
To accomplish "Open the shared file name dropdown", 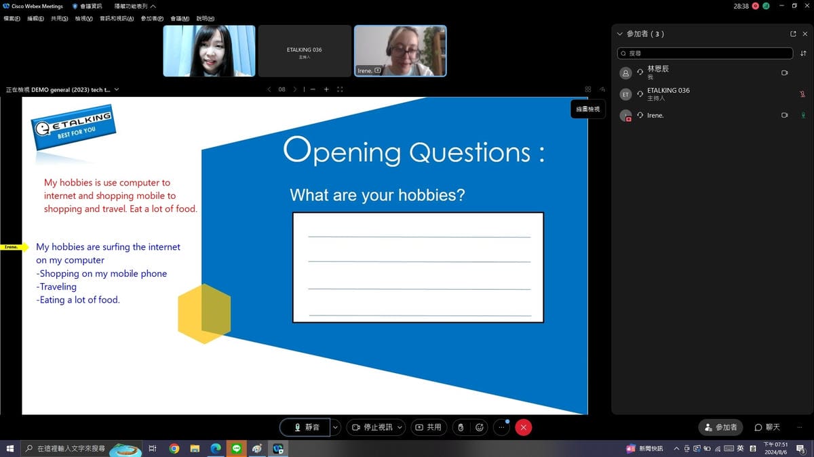I will pyautogui.click(x=117, y=89).
